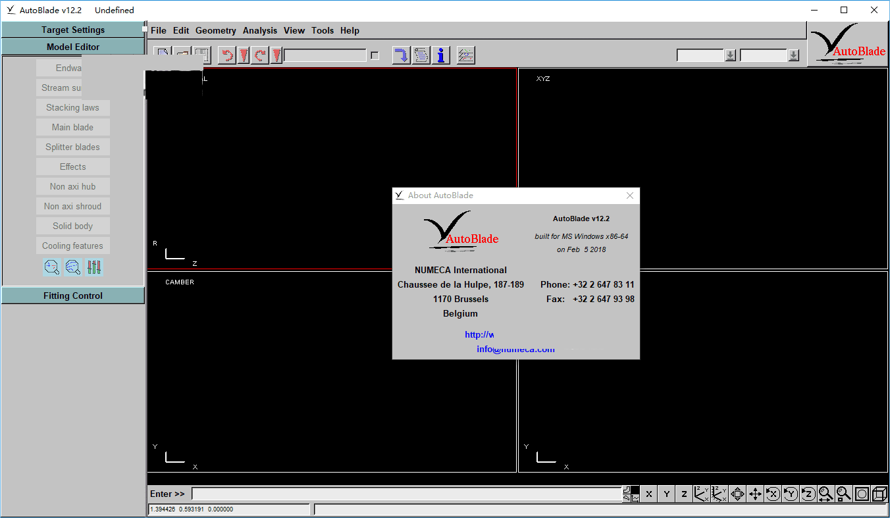This screenshot has height=518, width=890.
Task: Close the About AutoBlade dialog
Action: (x=630, y=195)
